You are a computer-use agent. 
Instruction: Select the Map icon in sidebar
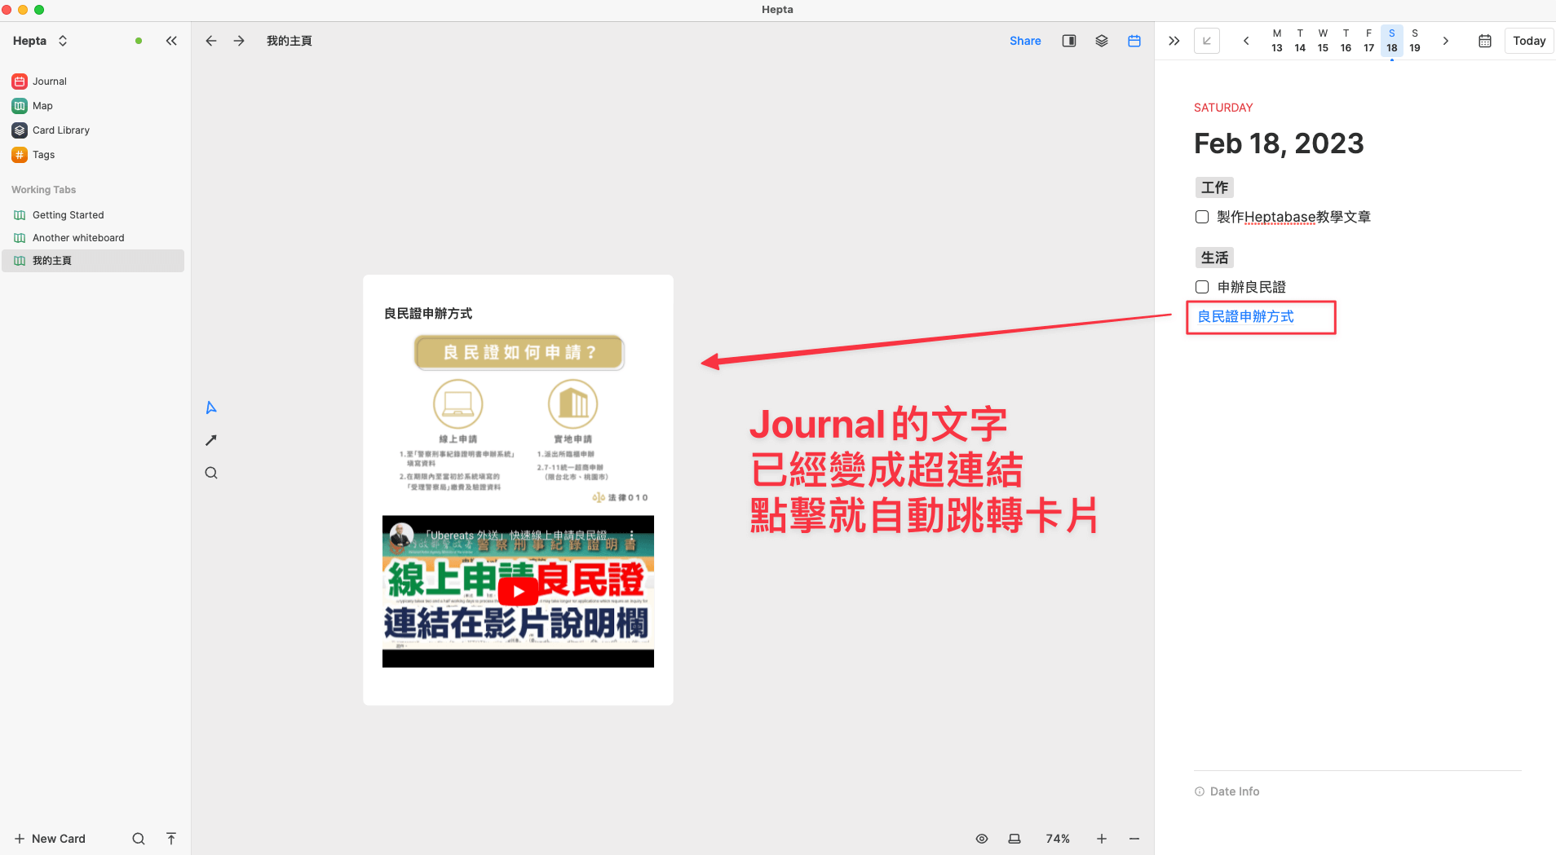coord(42,105)
